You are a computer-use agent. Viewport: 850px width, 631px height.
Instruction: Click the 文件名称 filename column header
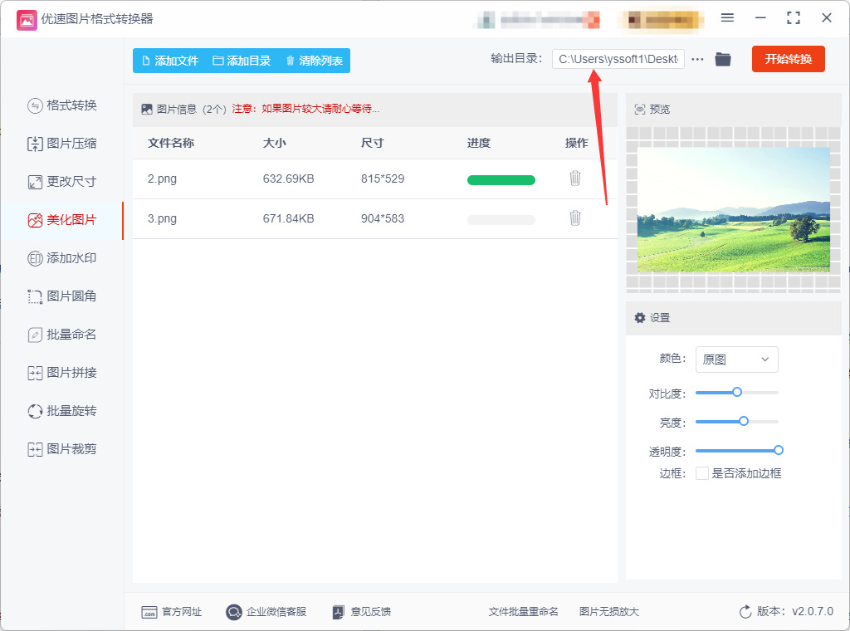171,143
